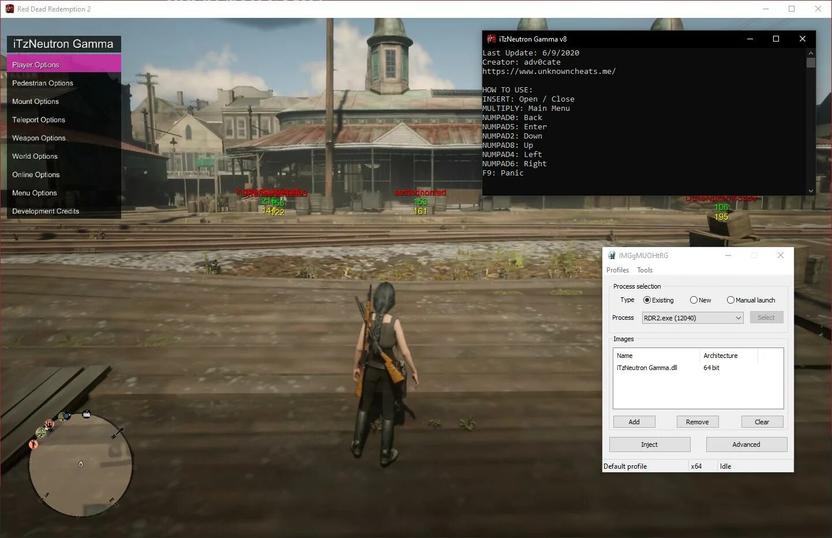Screen dimensions: 832x538
Task: Minimize the Red Dead Redemption 2 window
Action: (766, 9)
